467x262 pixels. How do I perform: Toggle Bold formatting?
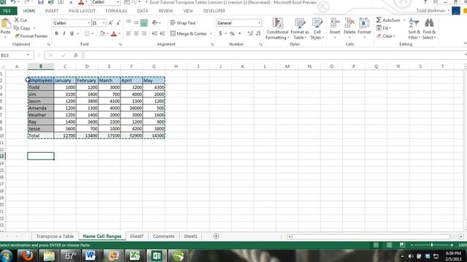click(56, 33)
